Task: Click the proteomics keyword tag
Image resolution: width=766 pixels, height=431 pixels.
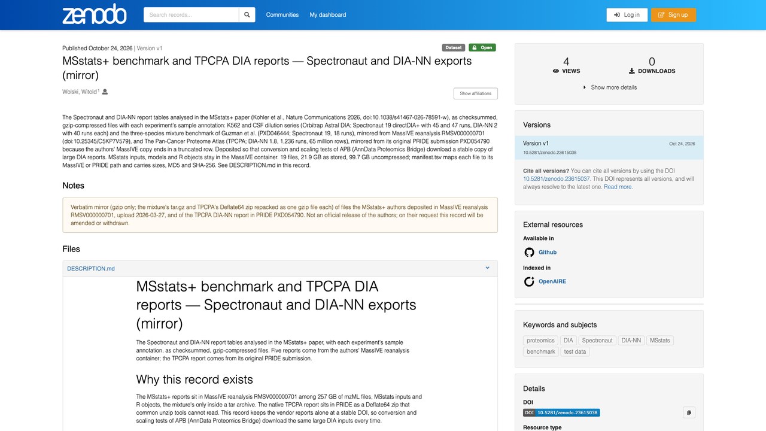Action: click(540, 341)
